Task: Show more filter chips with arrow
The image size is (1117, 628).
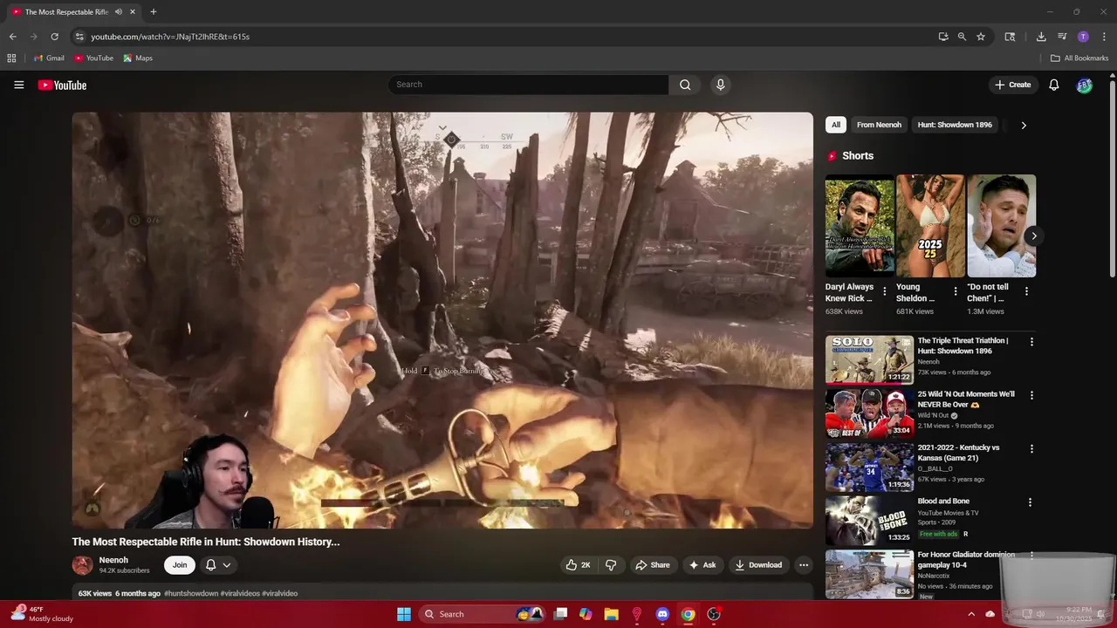Action: (x=1024, y=125)
